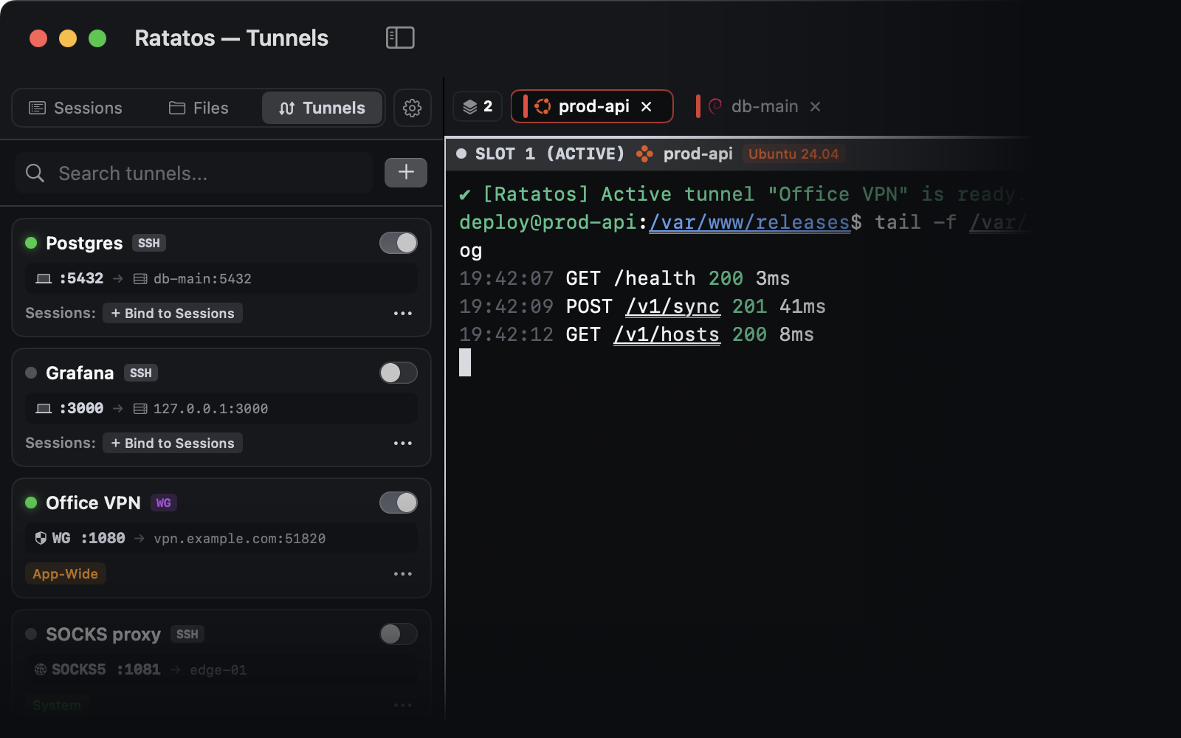Focus the Search tunnels field
1181x738 pixels.
tap(193, 173)
